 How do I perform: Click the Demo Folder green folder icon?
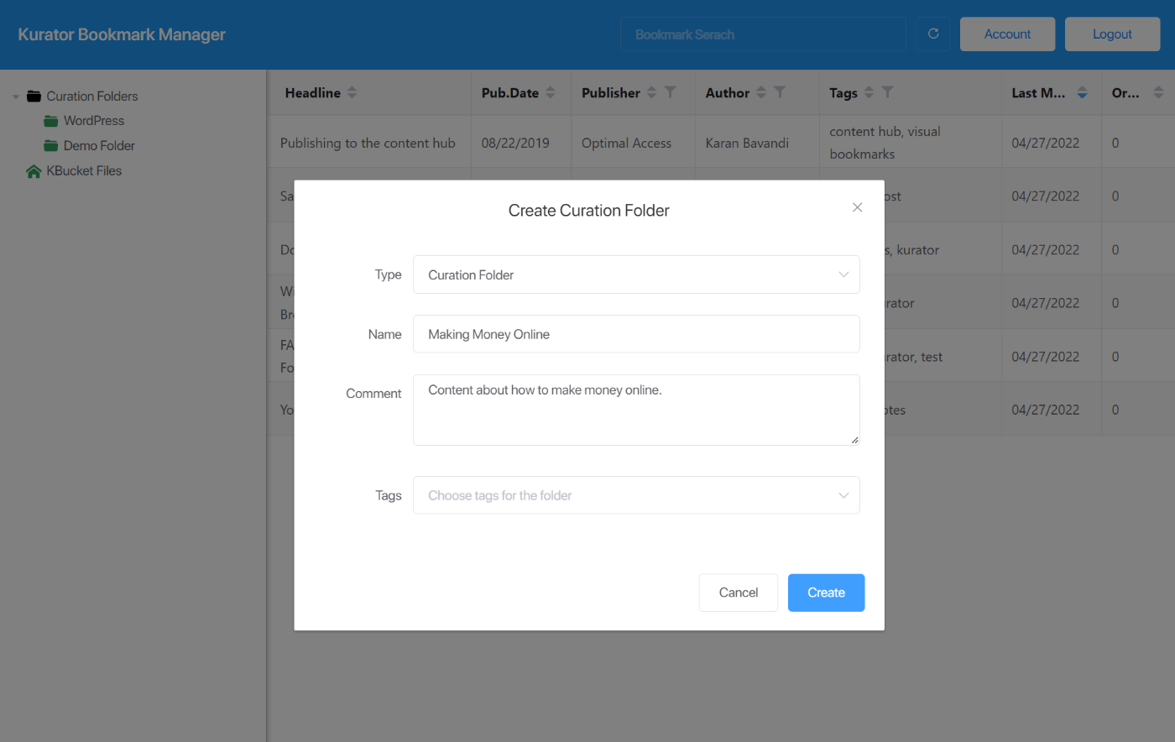point(51,146)
